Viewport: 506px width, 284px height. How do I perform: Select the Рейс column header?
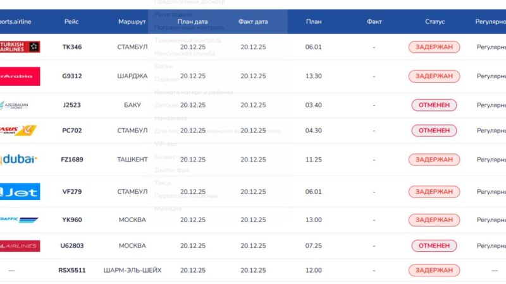(71, 22)
